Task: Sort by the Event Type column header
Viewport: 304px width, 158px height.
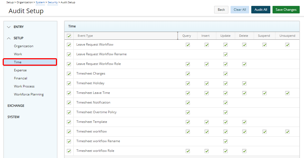Action: click(85, 36)
